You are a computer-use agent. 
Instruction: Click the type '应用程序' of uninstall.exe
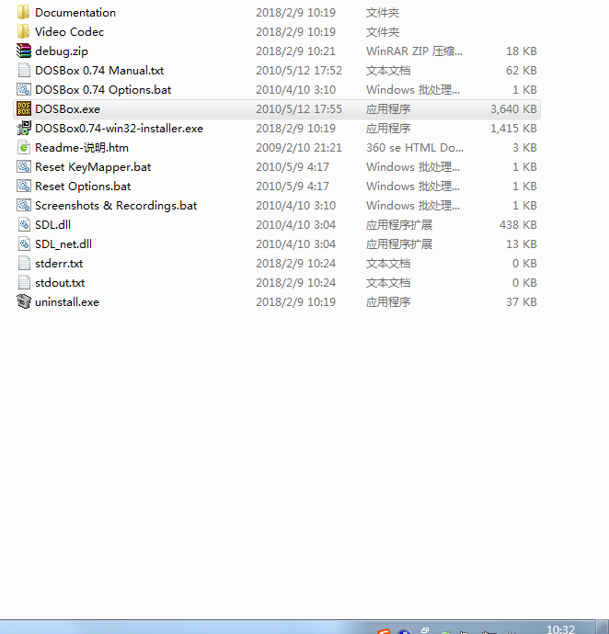coord(388,302)
